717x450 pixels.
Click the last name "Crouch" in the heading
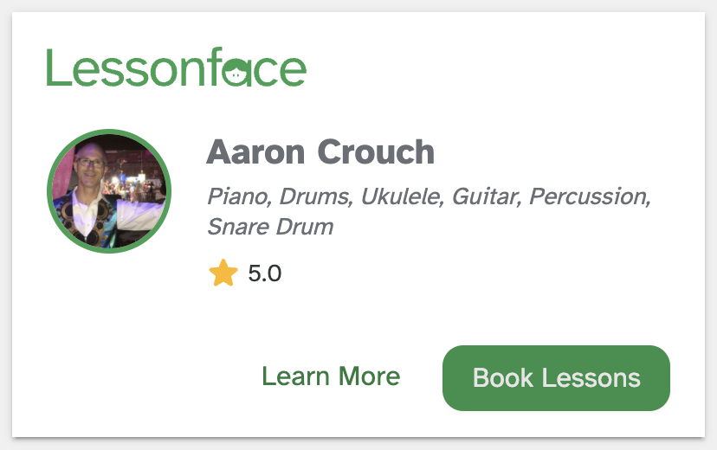coord(376,152)
